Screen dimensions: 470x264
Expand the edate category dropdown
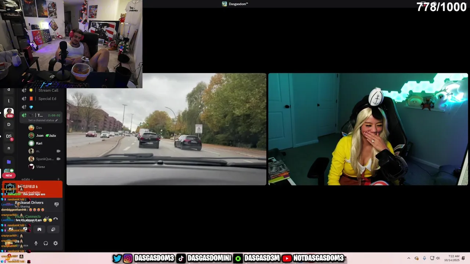[x=28, y=179]
